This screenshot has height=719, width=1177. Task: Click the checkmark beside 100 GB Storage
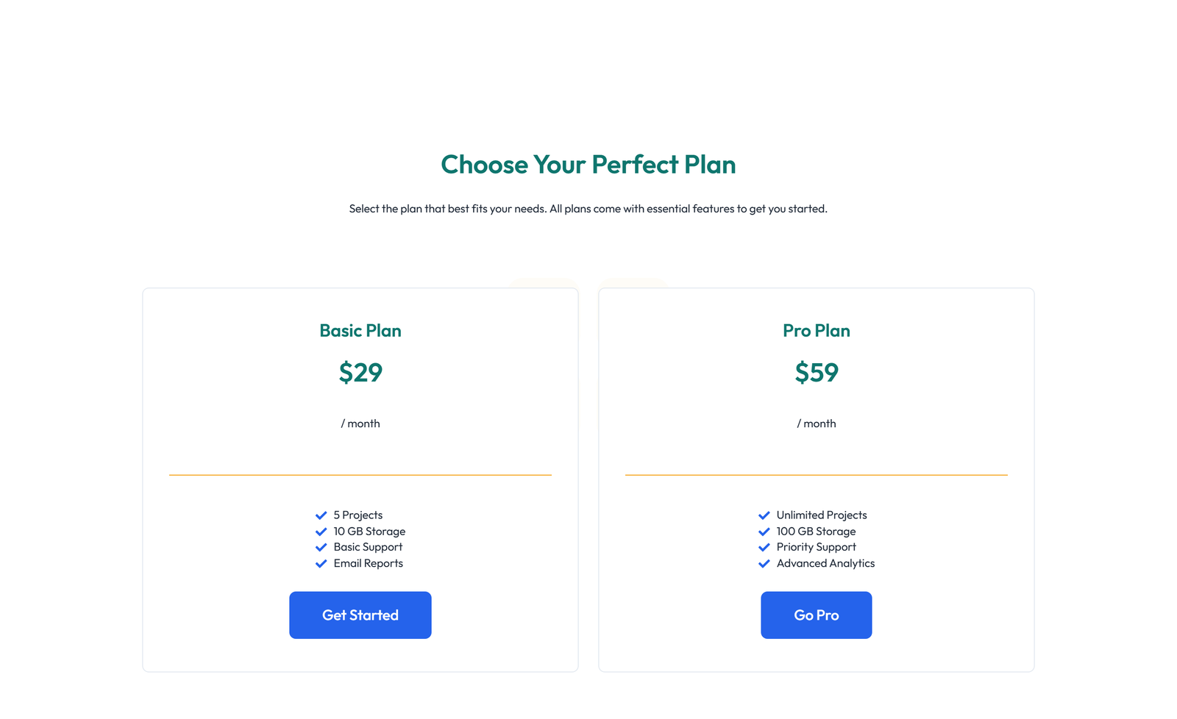point(764,531)
